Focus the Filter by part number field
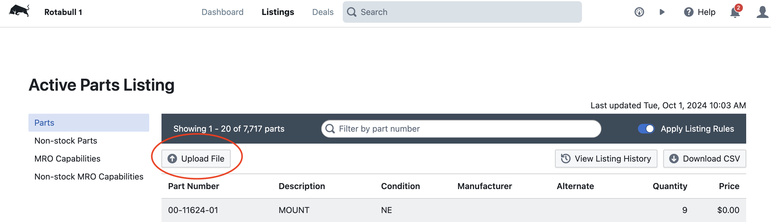This screenshot has height=222, width=771. click(467, 129)
